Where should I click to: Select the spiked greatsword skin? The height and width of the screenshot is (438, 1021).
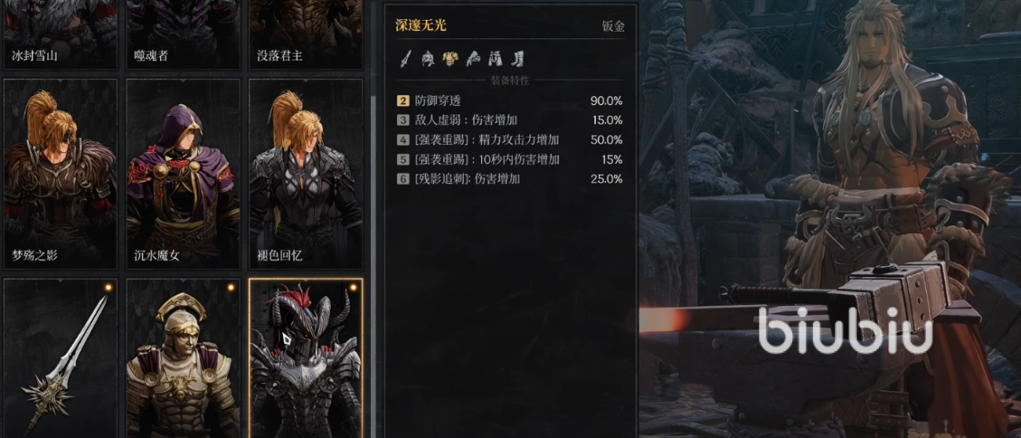[60, 358]
